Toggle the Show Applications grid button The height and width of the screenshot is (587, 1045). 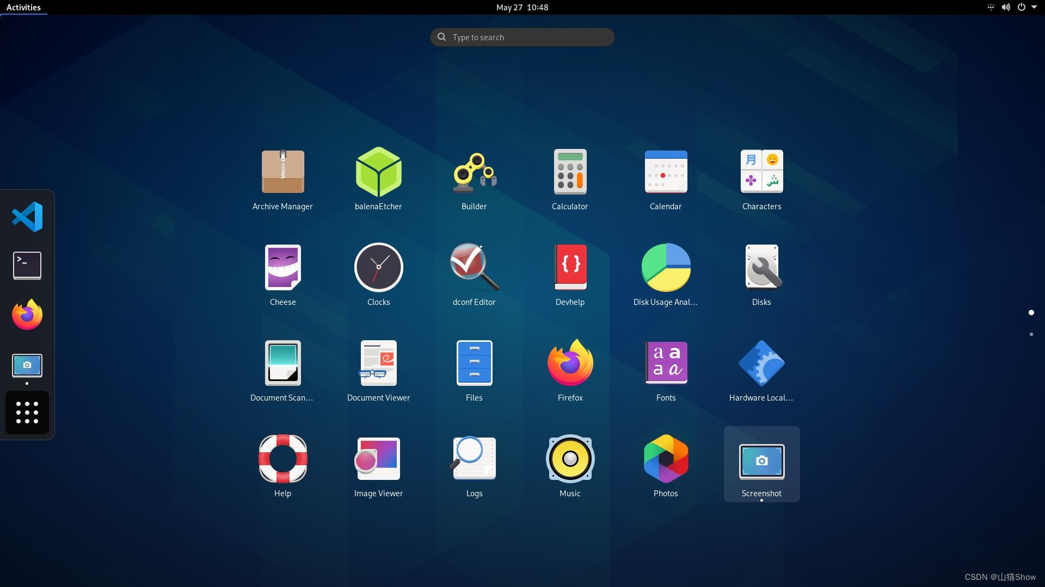point(27,413)
